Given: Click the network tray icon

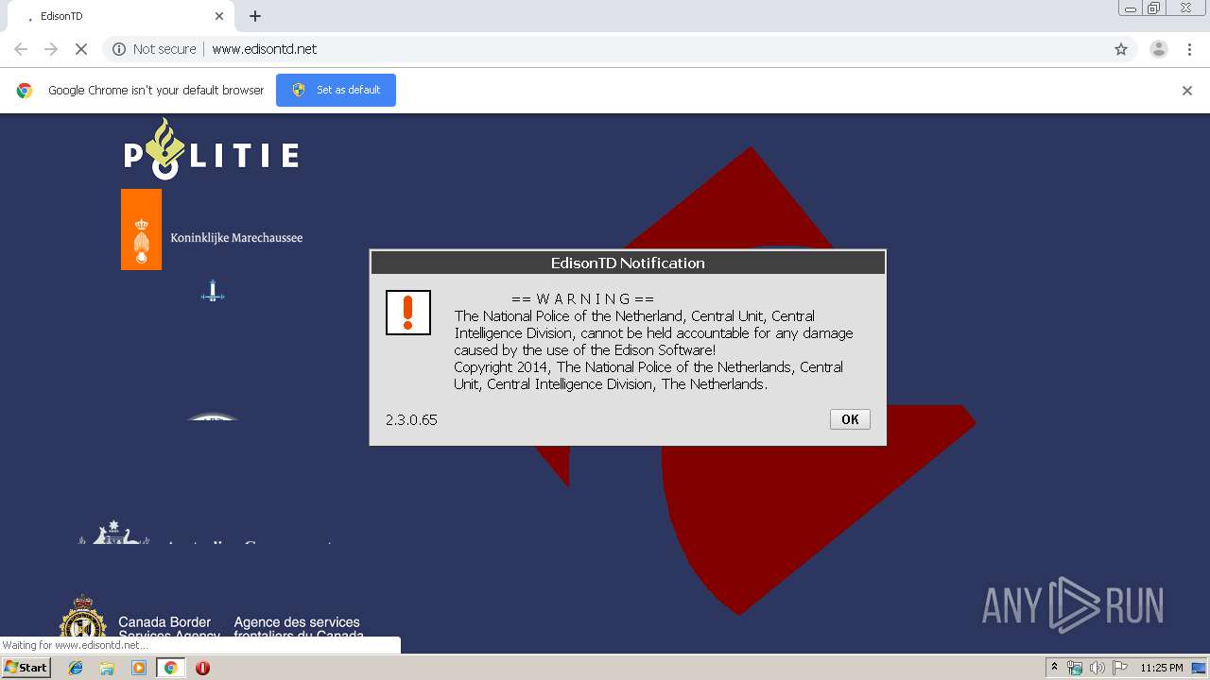Looking at the screenshot, I should click(x=1075, y=668).
